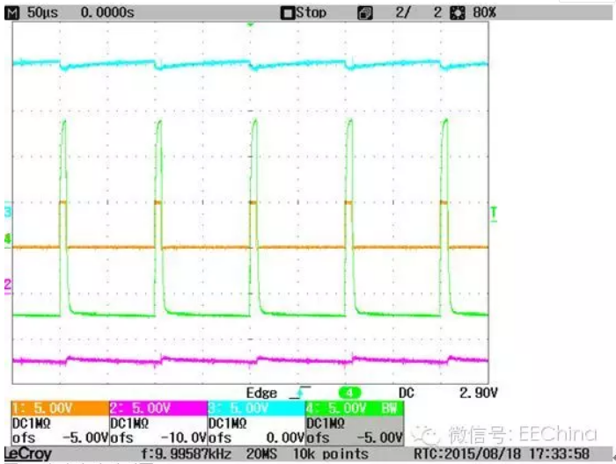616x464 pixels.
Task: Click the channel 2 ground marker on left
Action: pos(8,285)
